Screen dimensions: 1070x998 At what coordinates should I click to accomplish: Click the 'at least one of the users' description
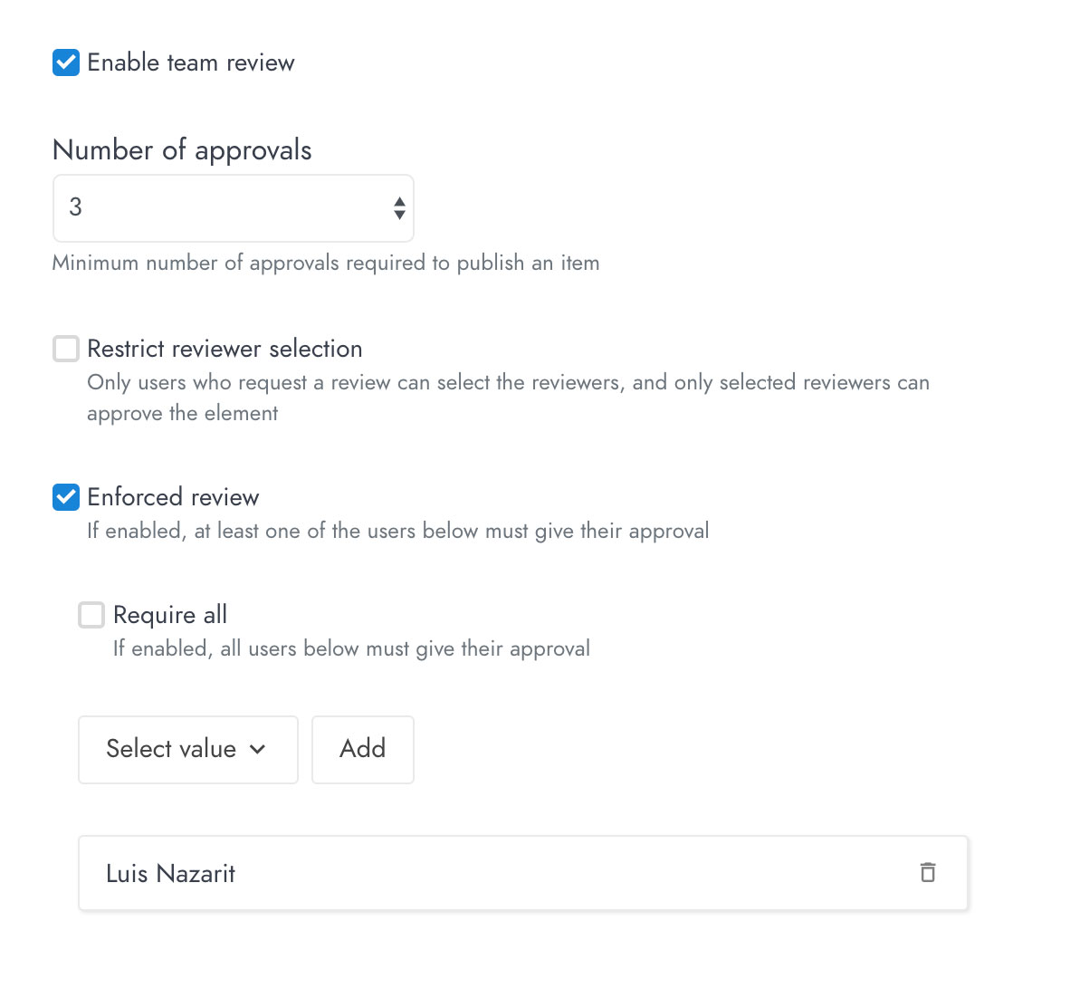click(x=397, y=531)
